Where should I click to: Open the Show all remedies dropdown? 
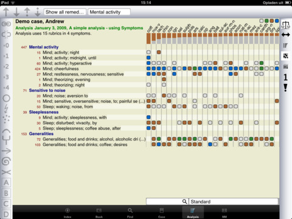[65, 12]
